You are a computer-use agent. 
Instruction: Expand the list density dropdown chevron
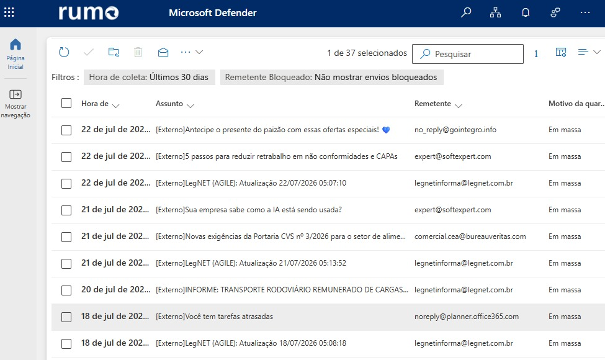[597, 52]
